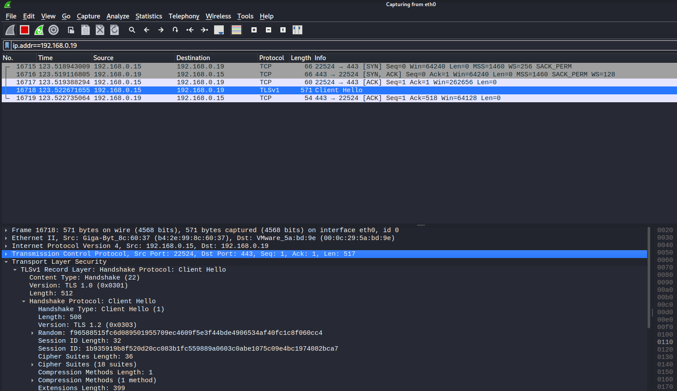Sort packets by the Destination column
This screenshot has width=677, height=391.
pyautogui.click(x=216, y=58)
